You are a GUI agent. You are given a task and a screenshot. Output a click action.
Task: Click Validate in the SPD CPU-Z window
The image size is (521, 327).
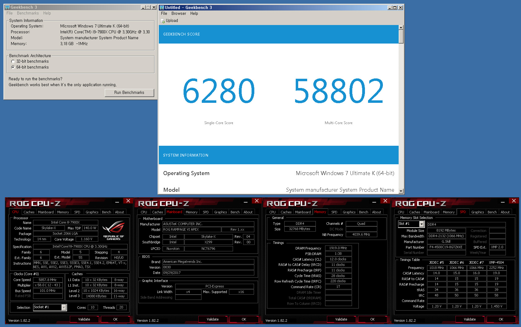coord(470,319)
